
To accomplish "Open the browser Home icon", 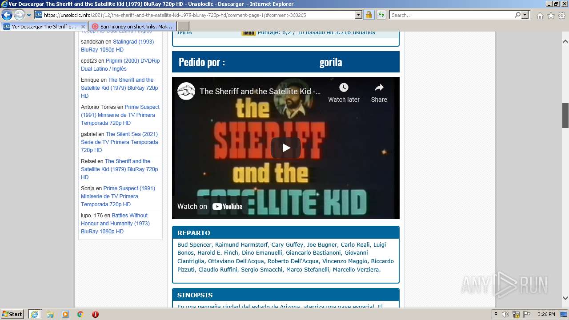I will pyautogui.click(x=540, y=16).
